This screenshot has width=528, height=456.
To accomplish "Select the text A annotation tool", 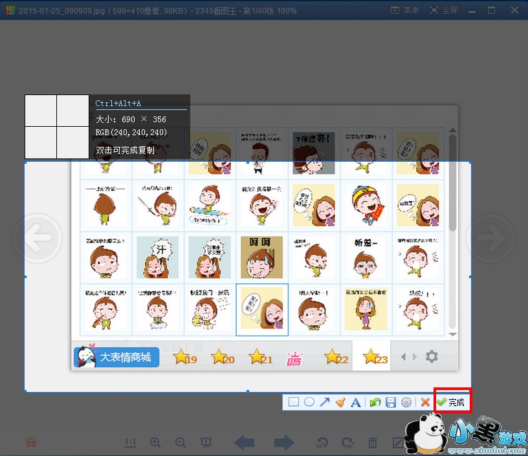I will [x=356, y=402].
